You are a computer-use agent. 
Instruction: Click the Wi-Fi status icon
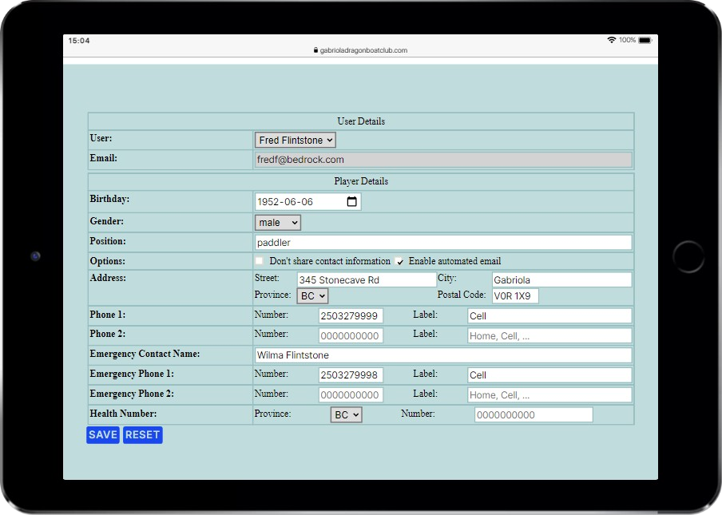click(x=611, y=40)
